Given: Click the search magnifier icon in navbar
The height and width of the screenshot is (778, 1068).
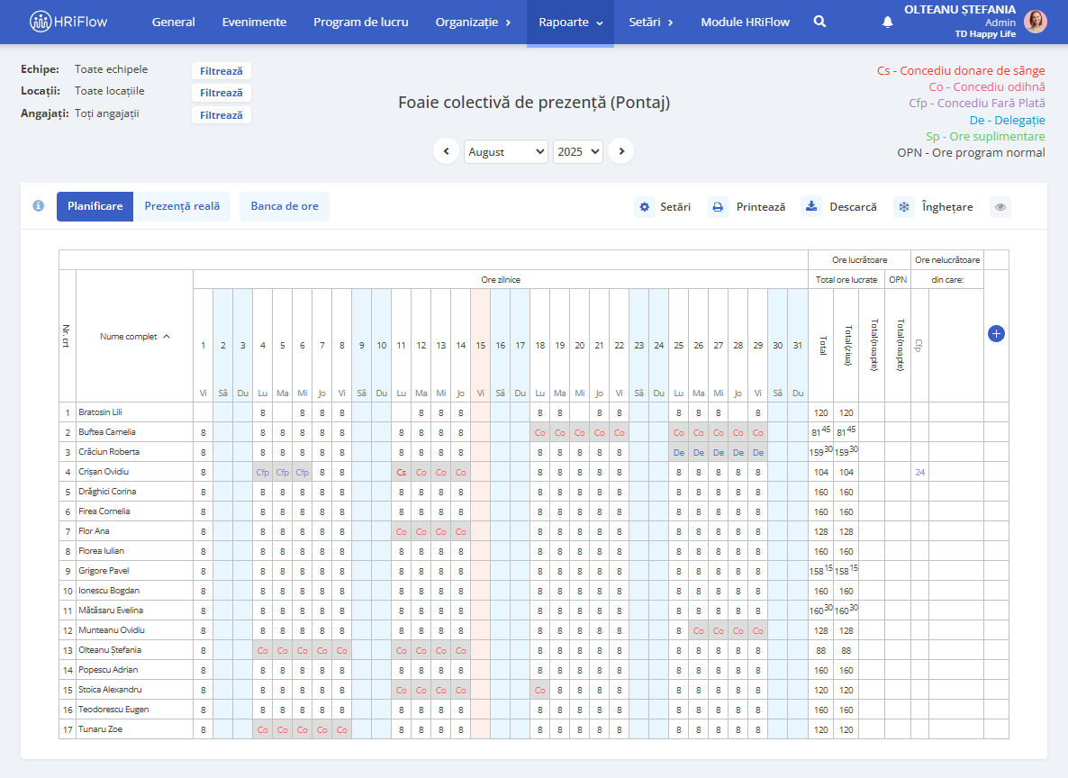Looking at the screenshot, I should tap(819, 22).
